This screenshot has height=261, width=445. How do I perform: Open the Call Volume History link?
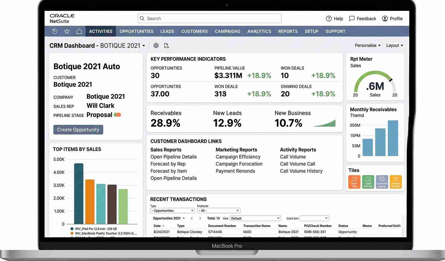(x=301, y=171)
